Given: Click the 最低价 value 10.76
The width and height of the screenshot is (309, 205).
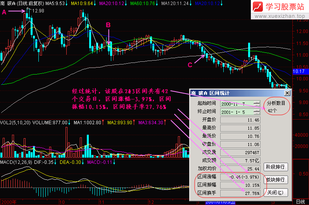Looking at the screenshot, I should [240, 136].
